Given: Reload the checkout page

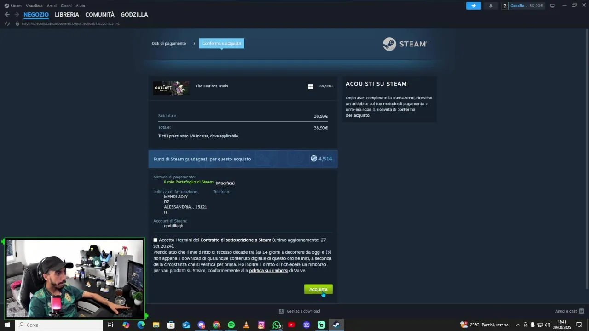Looking at the screenshot, I should 7,23.
